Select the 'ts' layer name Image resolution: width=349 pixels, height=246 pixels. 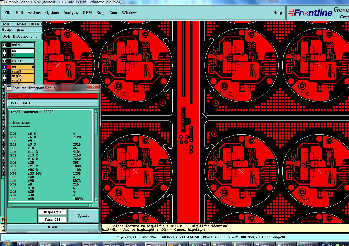click(23, 55)
